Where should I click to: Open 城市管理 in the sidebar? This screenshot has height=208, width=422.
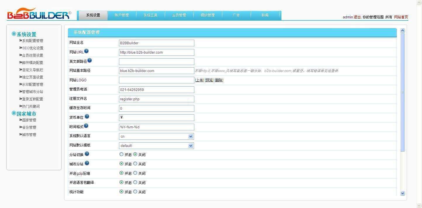[x=29, y=135]
